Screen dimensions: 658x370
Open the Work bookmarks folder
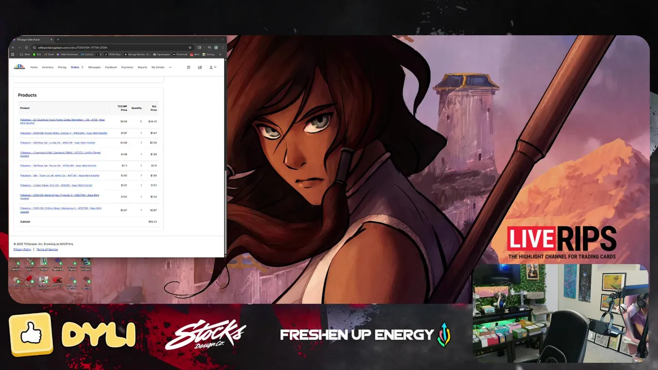point(25,54)
